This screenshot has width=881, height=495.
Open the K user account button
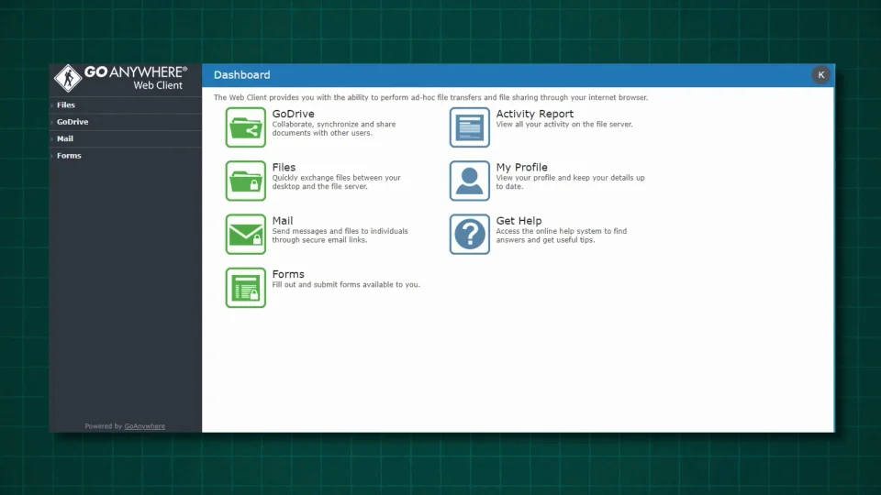820,74
